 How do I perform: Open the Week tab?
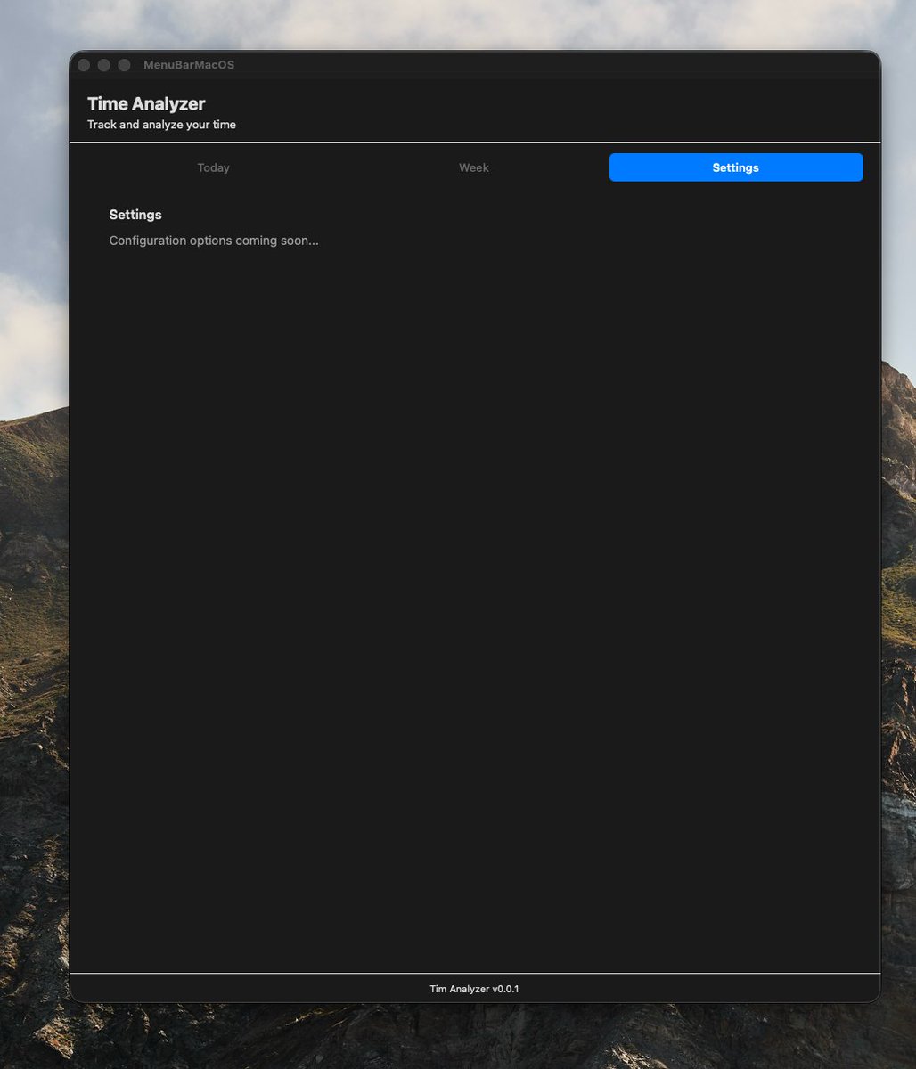click(x=474, y=167)
